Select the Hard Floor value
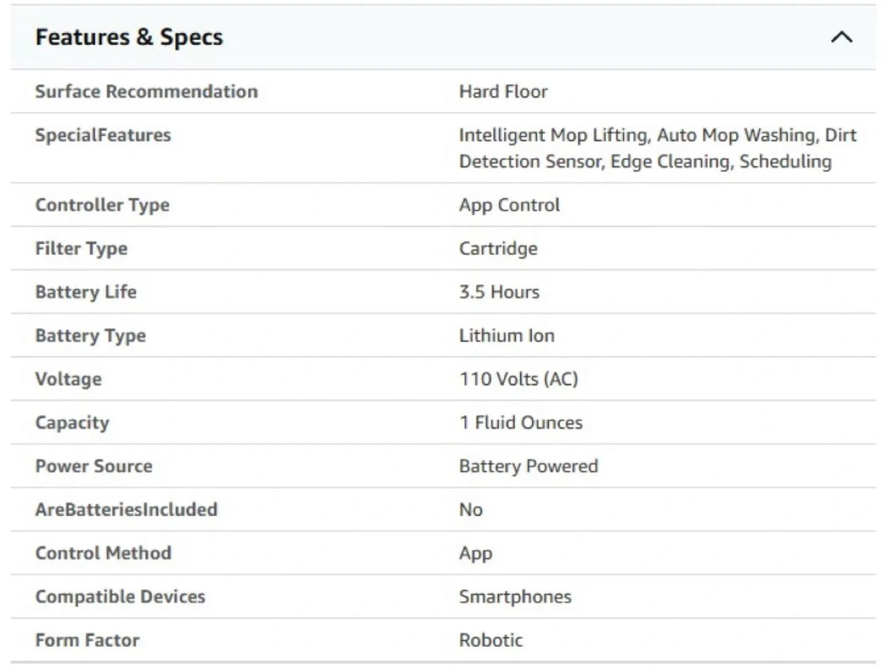This screenshot has width=883, height=670. pos(503,91)
